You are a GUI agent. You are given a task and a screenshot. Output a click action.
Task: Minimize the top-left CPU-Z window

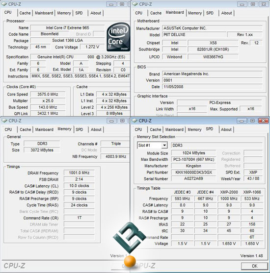[x=111, y=4]
